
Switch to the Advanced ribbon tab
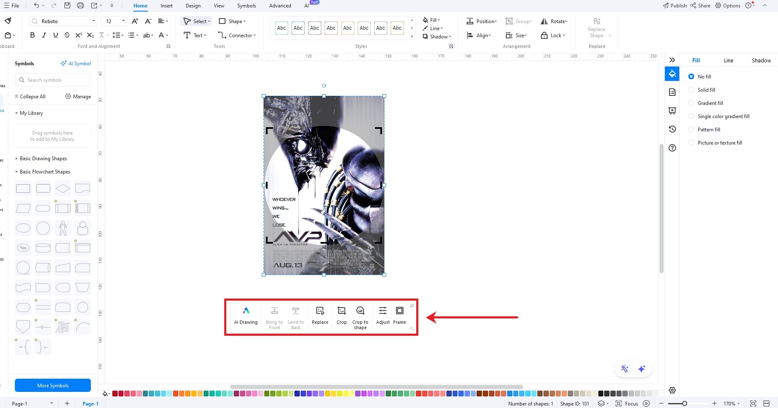point(280,6)
